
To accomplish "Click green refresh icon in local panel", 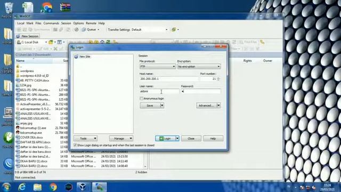I will pyautogui.click(x=108, y=42).
